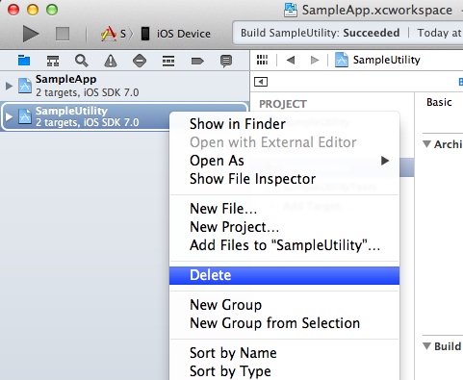
Task: Open the Project navigator folder icon
Action: [24, 61]
